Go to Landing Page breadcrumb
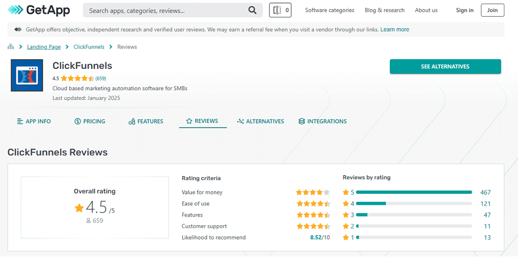The image size is (518, 257). click(x=44, y=47)
